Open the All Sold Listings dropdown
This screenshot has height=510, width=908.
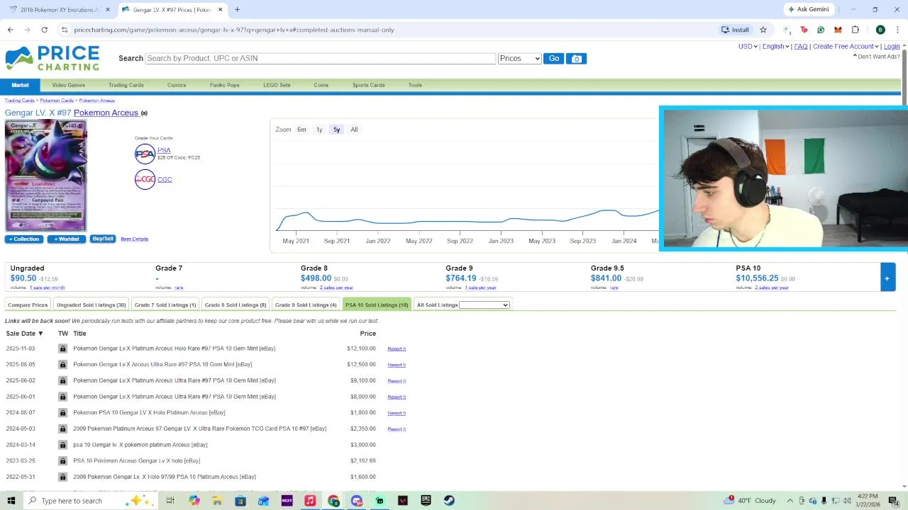pyautogui.click(x=485, y=305)
